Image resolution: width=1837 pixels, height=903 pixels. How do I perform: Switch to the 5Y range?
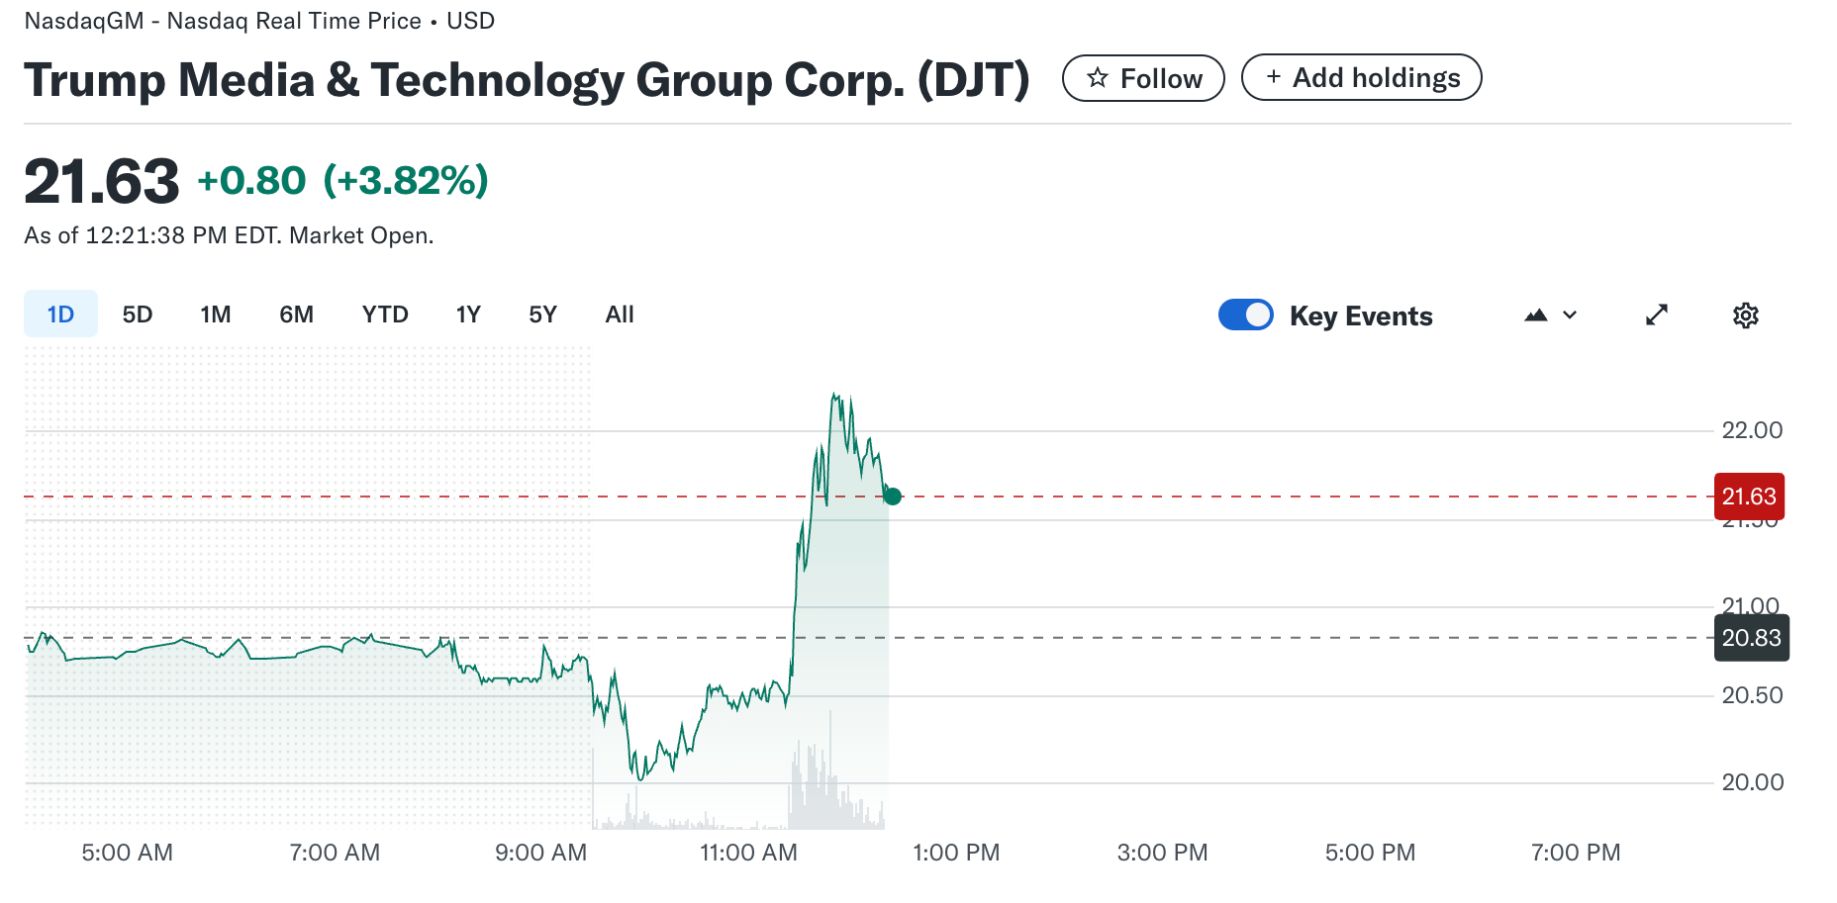pos(542,315)
